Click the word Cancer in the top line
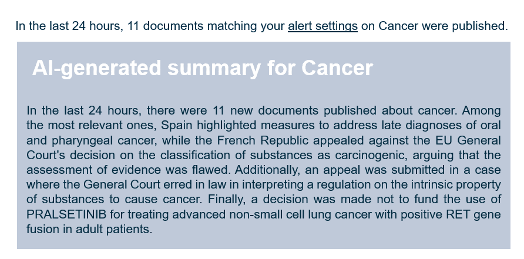 coord(398,26)
